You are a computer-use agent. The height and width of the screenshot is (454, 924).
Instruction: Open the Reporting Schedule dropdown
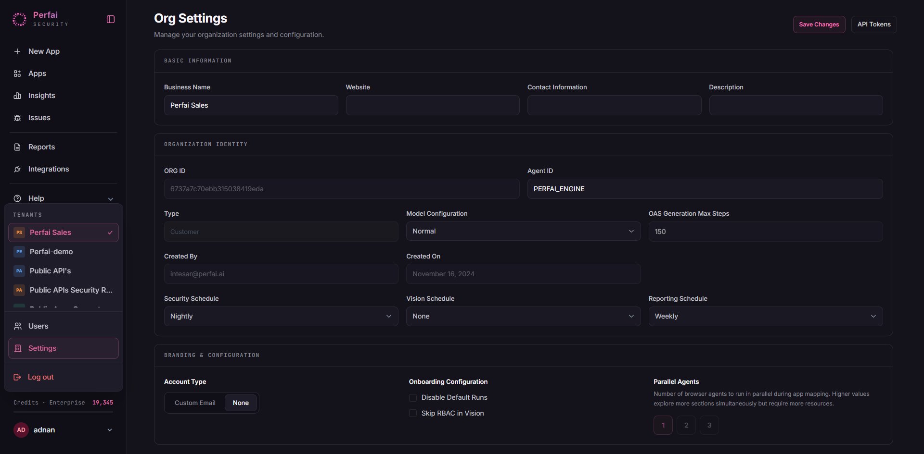[766, 316]
